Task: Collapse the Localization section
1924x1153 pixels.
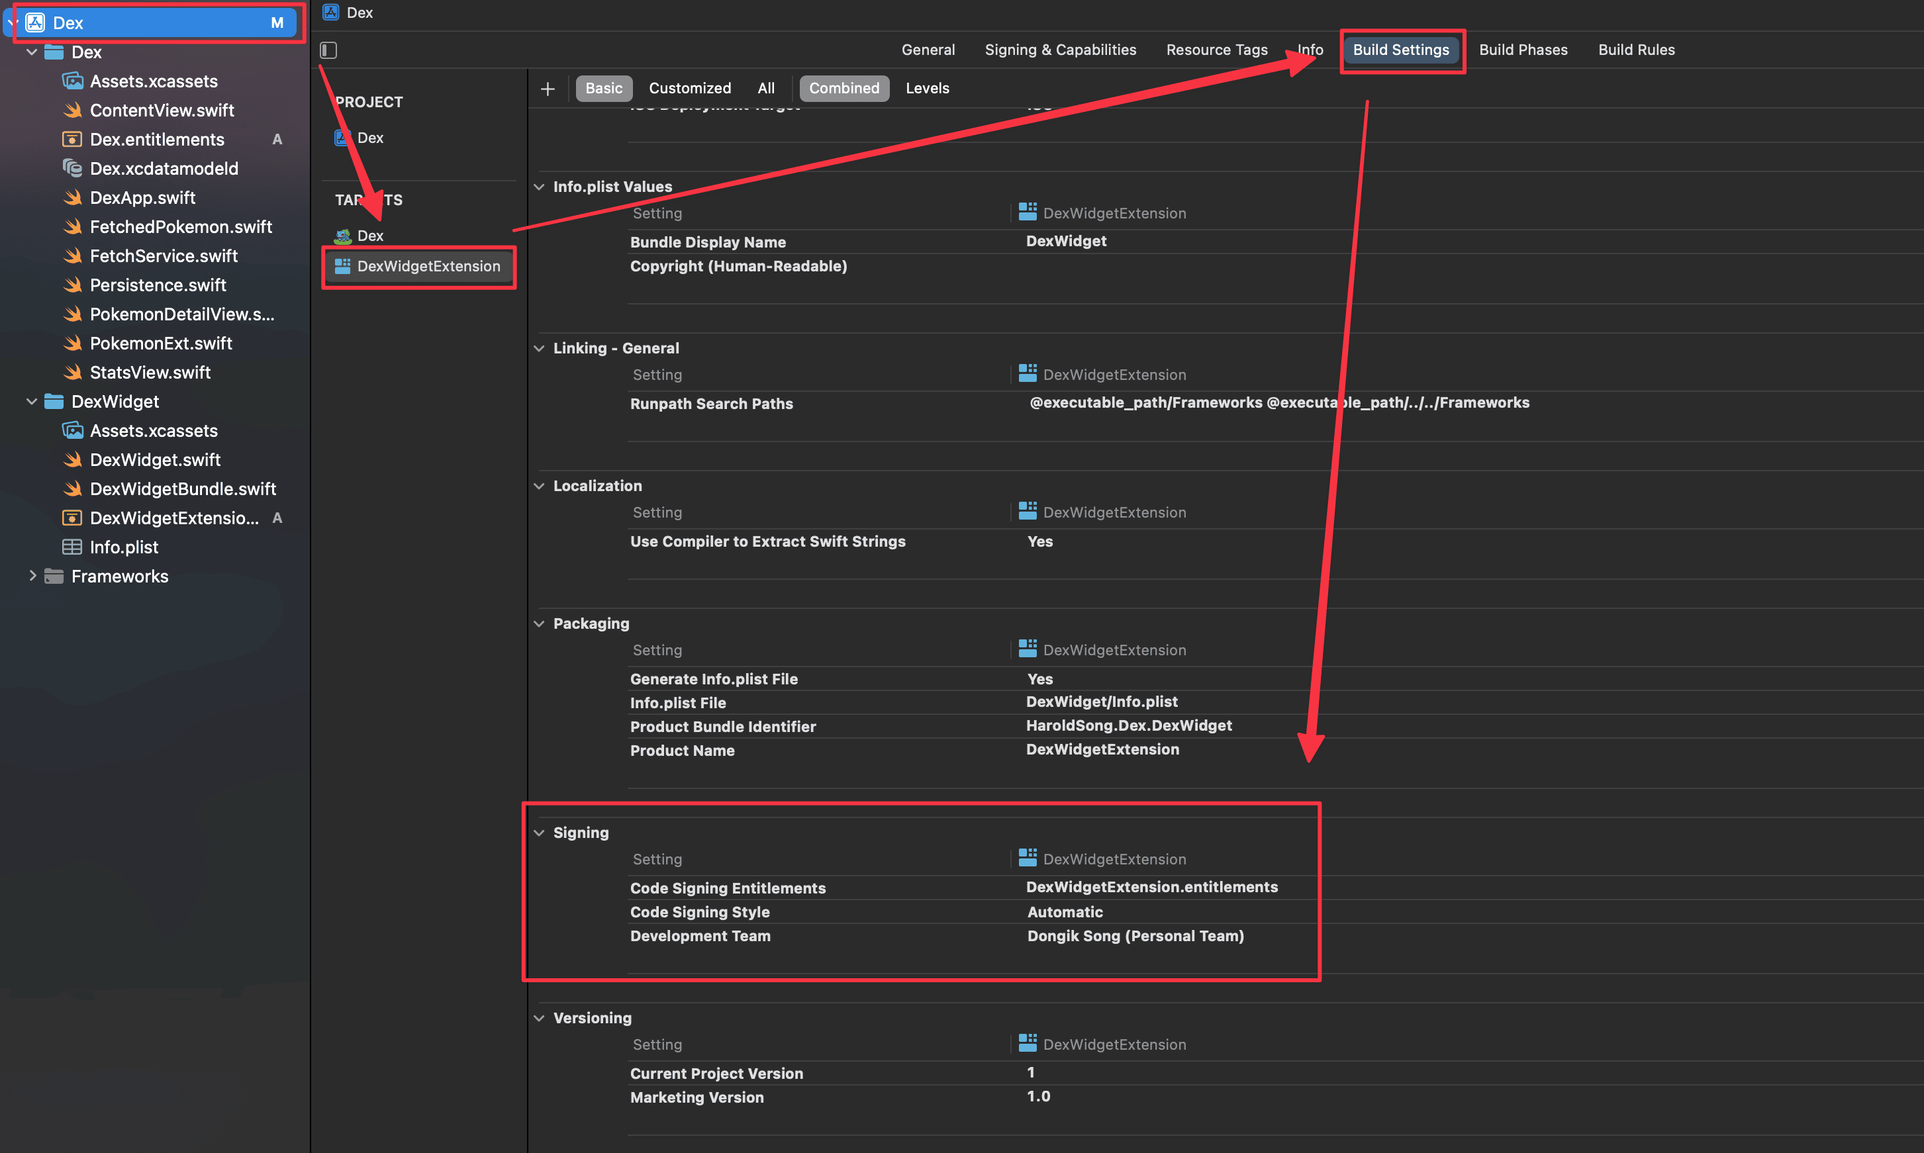Action: (x=540, y=486)
